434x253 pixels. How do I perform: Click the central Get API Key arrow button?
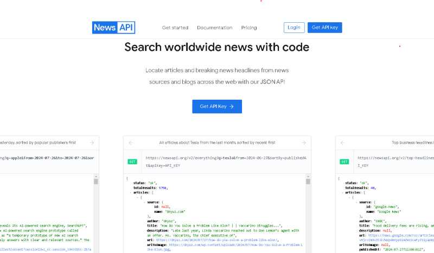(x=217, y=106)
